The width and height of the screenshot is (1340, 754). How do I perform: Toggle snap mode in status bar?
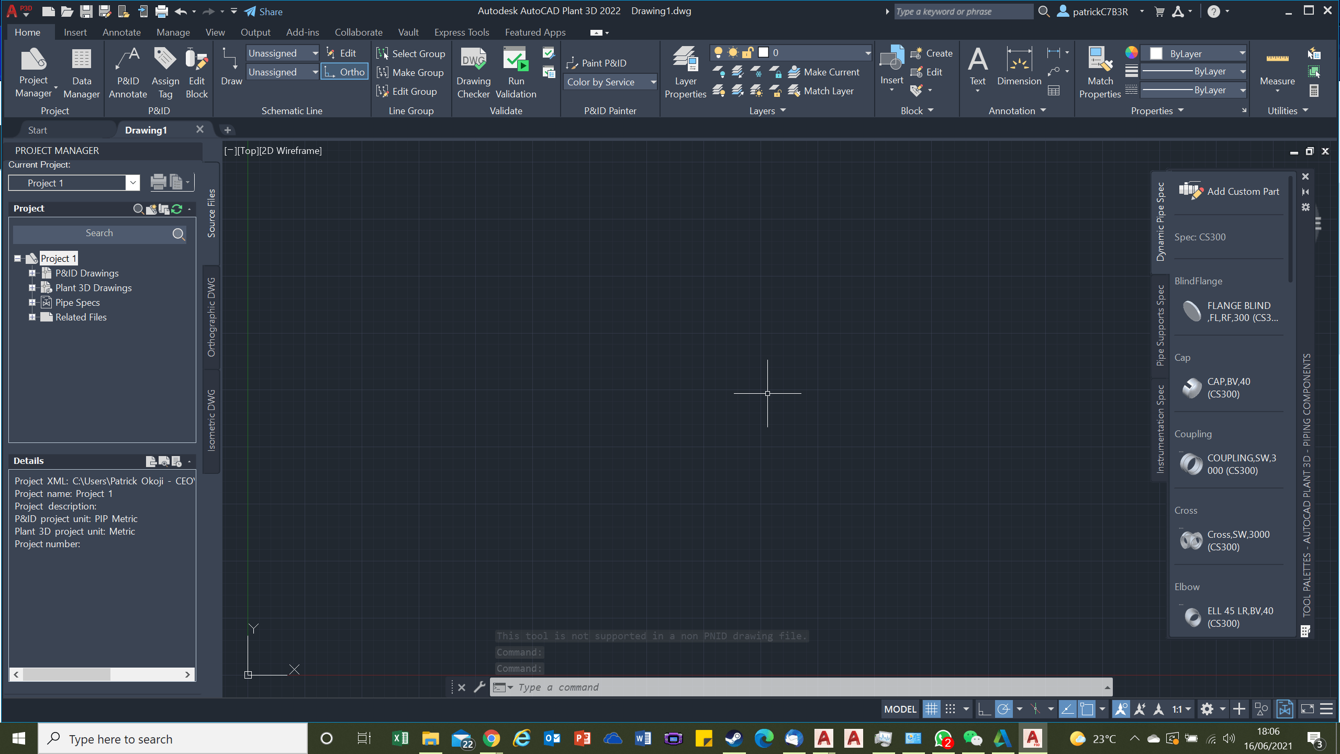click(x=951, y=709)
